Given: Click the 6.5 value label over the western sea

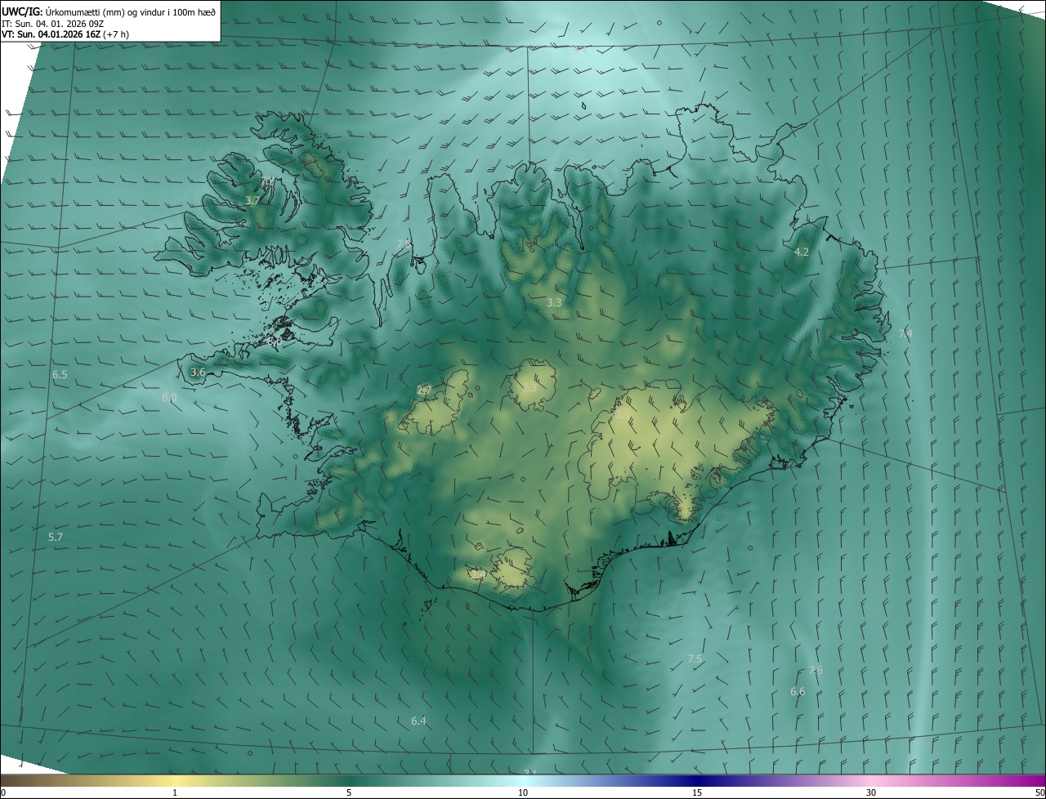Looking at the screenshot, I should 60,374.
